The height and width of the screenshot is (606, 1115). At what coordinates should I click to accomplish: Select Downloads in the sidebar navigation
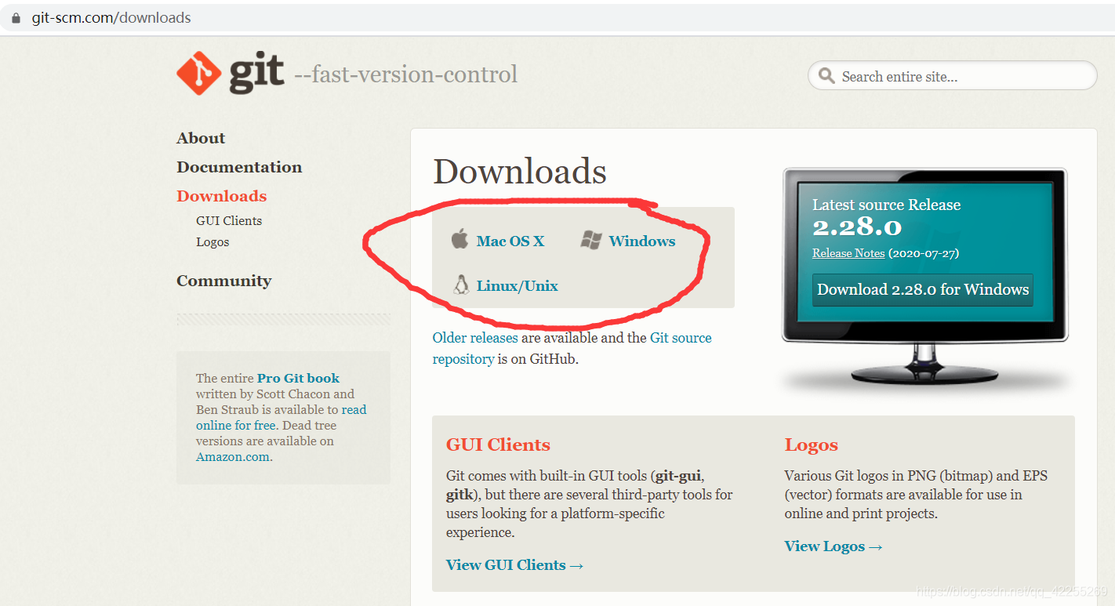point(222,196)
